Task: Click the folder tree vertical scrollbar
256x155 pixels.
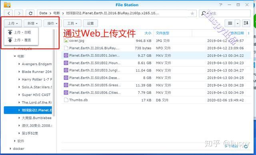Action: click(54, 73)
